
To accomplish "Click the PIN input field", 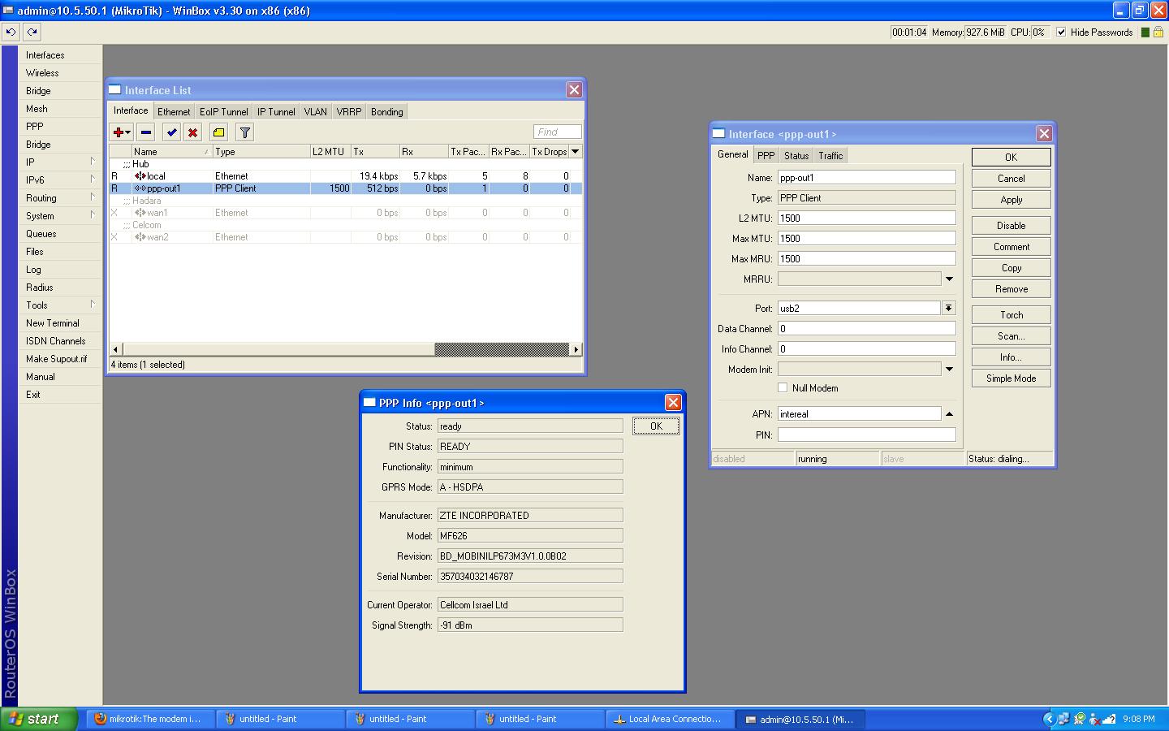I will coord(867,435).
